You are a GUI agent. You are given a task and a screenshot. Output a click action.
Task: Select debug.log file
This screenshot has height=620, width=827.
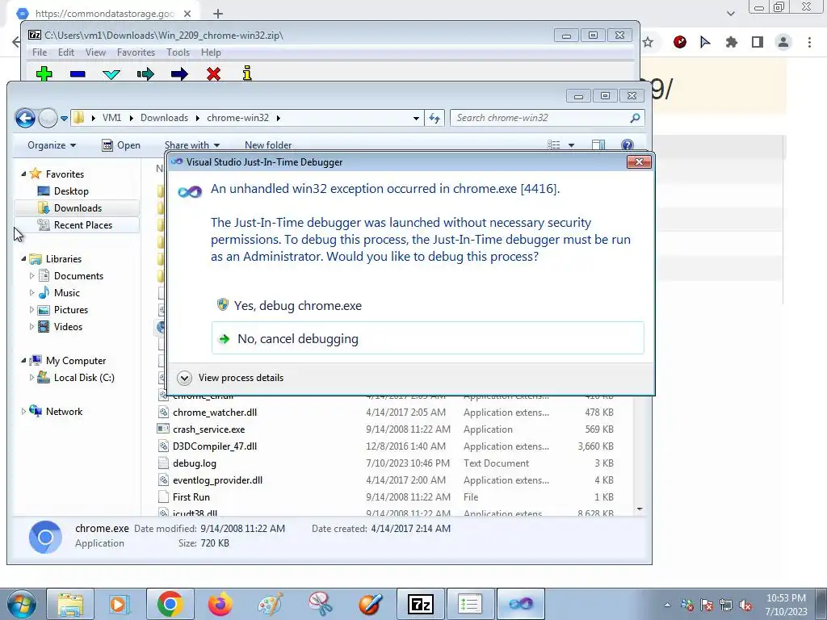click(x=195, y=463)
